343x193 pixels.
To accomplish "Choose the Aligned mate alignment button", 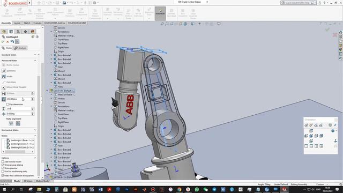I will coord(11,124).
